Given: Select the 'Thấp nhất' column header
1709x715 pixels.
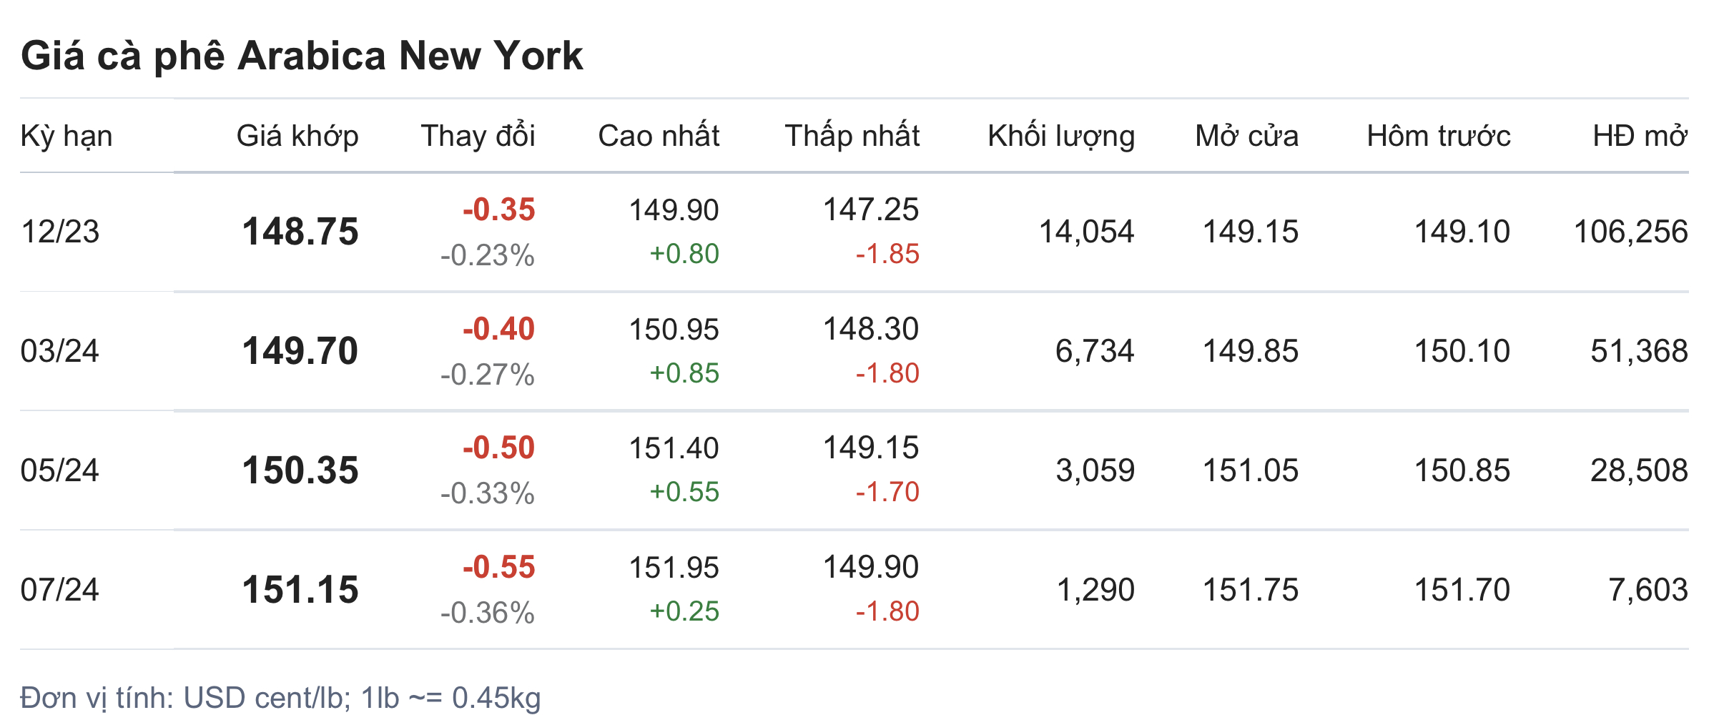Looking at the screenshot, I should pos(852,136).
